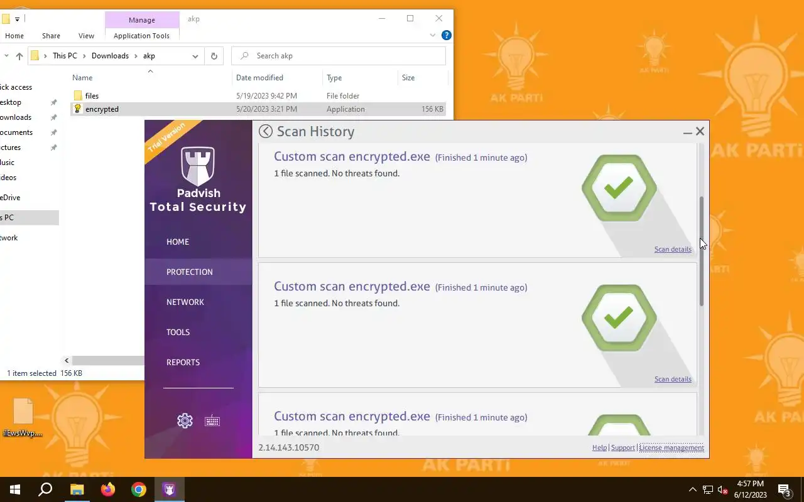
Task: Click second scan's green checkmark badge
Action: click(619, 318)
